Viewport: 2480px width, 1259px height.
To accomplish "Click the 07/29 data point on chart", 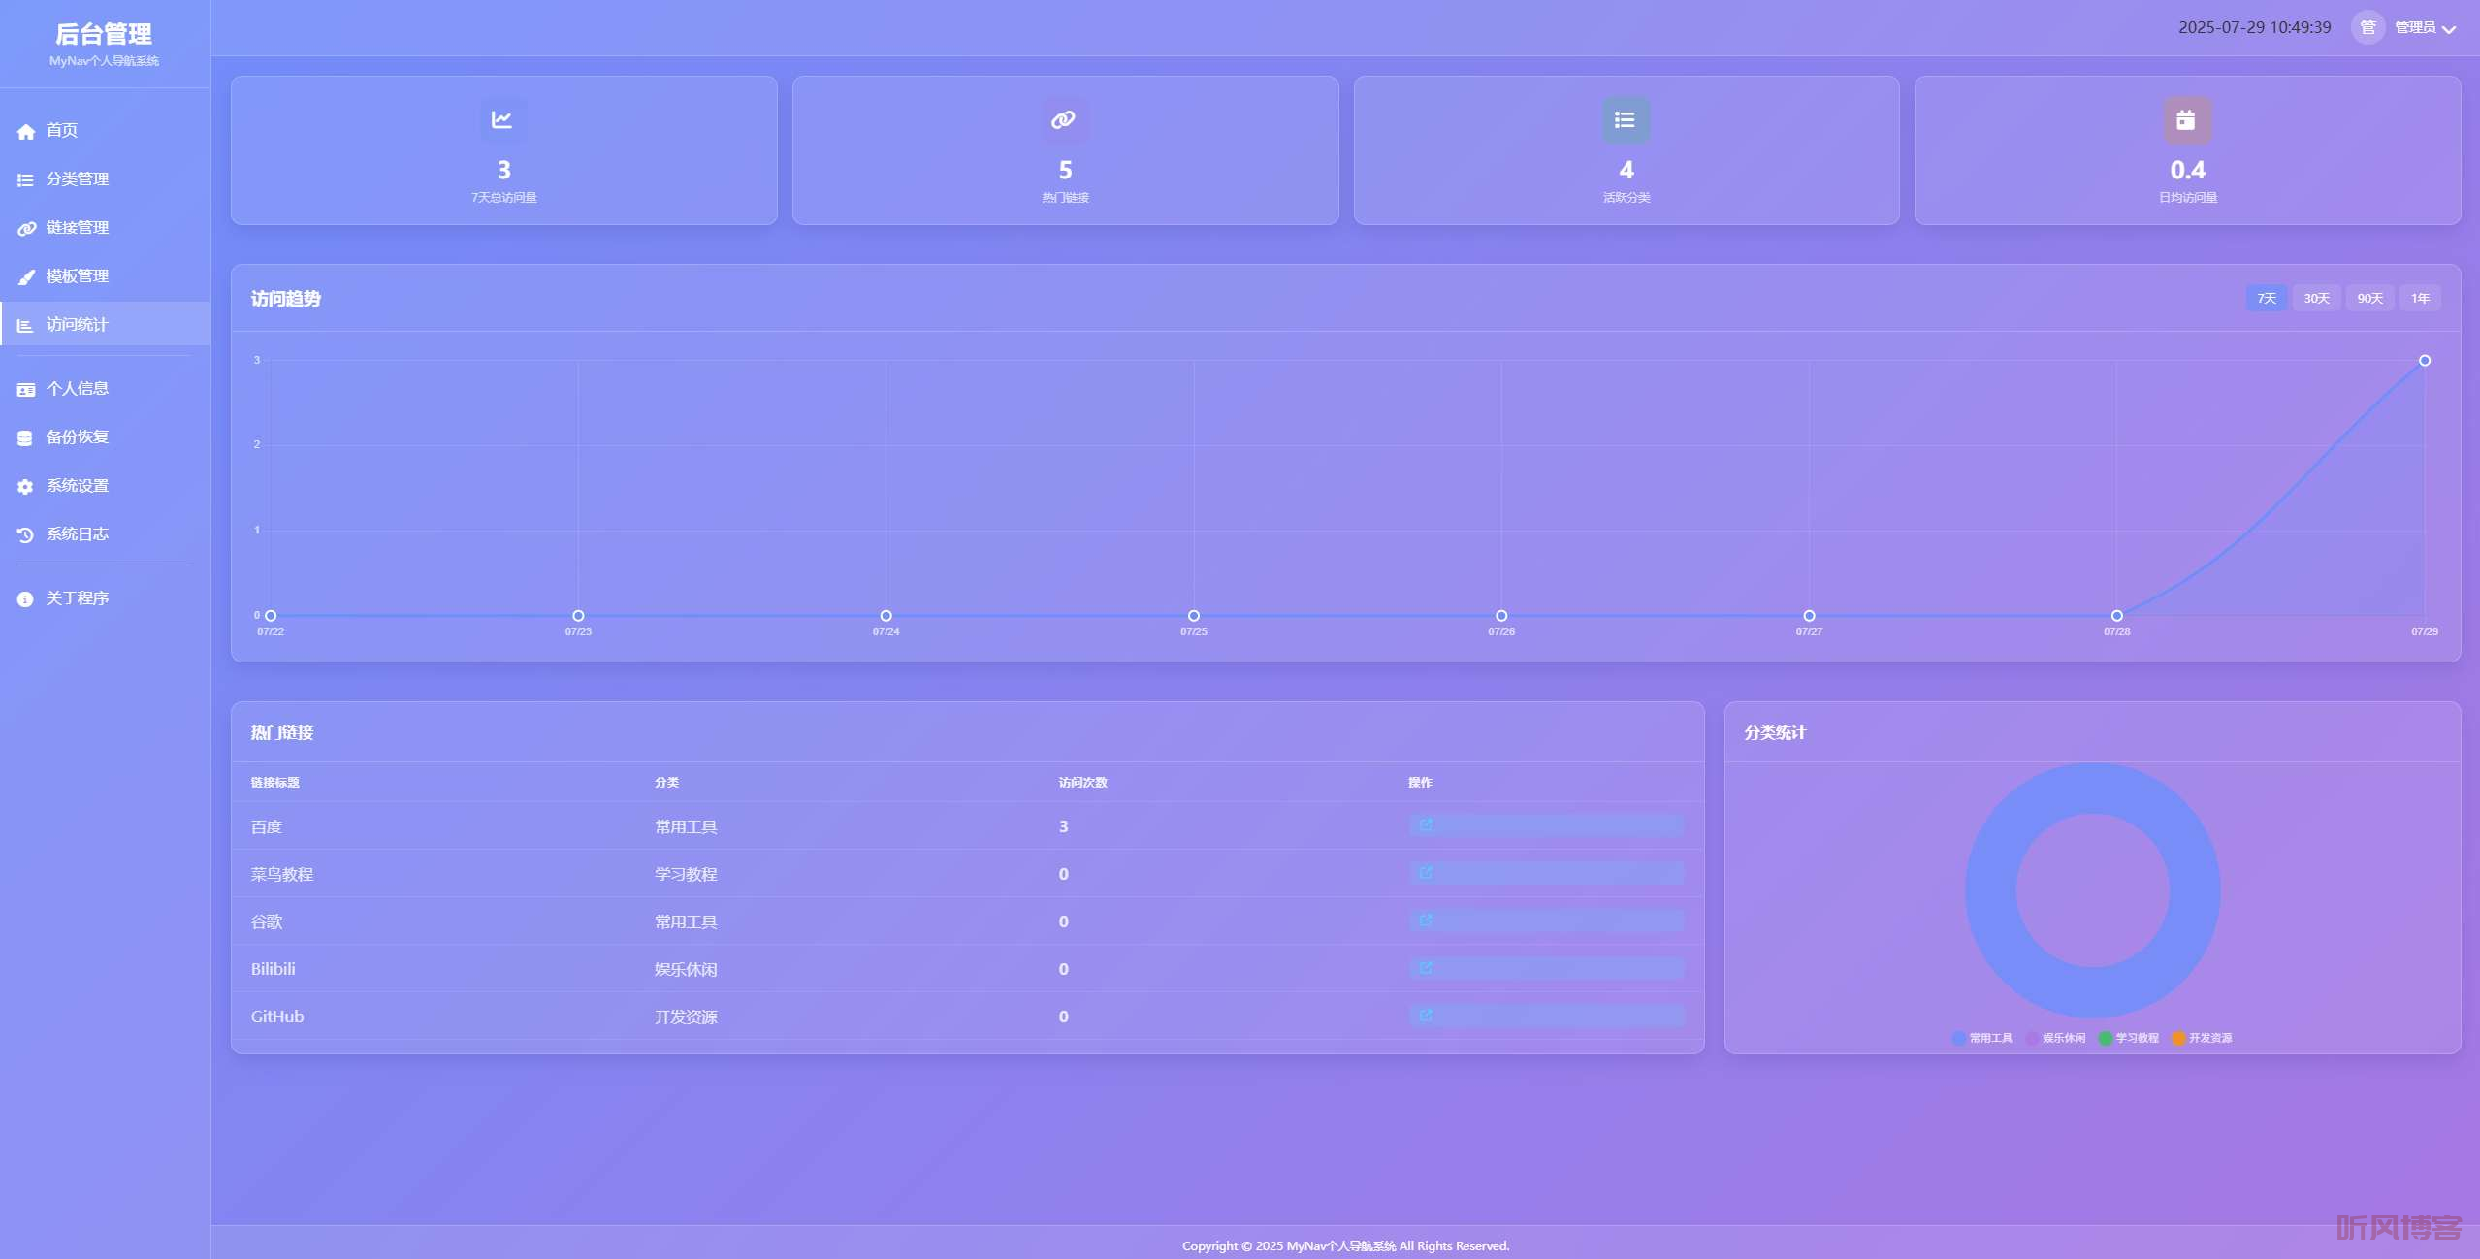I will (2424, 361).
